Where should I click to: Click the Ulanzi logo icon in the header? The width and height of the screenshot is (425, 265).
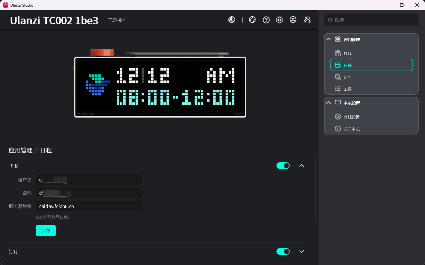[x=232, y=20]
